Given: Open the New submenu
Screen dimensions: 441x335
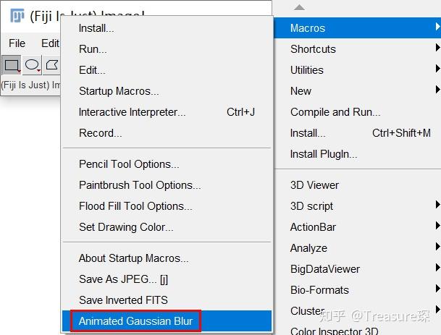Looking at the screenshot, I should pos(301,90).
